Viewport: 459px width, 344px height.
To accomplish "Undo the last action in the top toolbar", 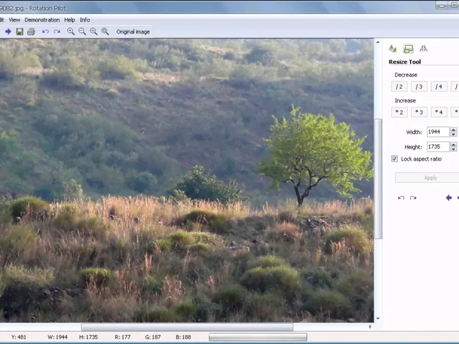I will [45, 32].
